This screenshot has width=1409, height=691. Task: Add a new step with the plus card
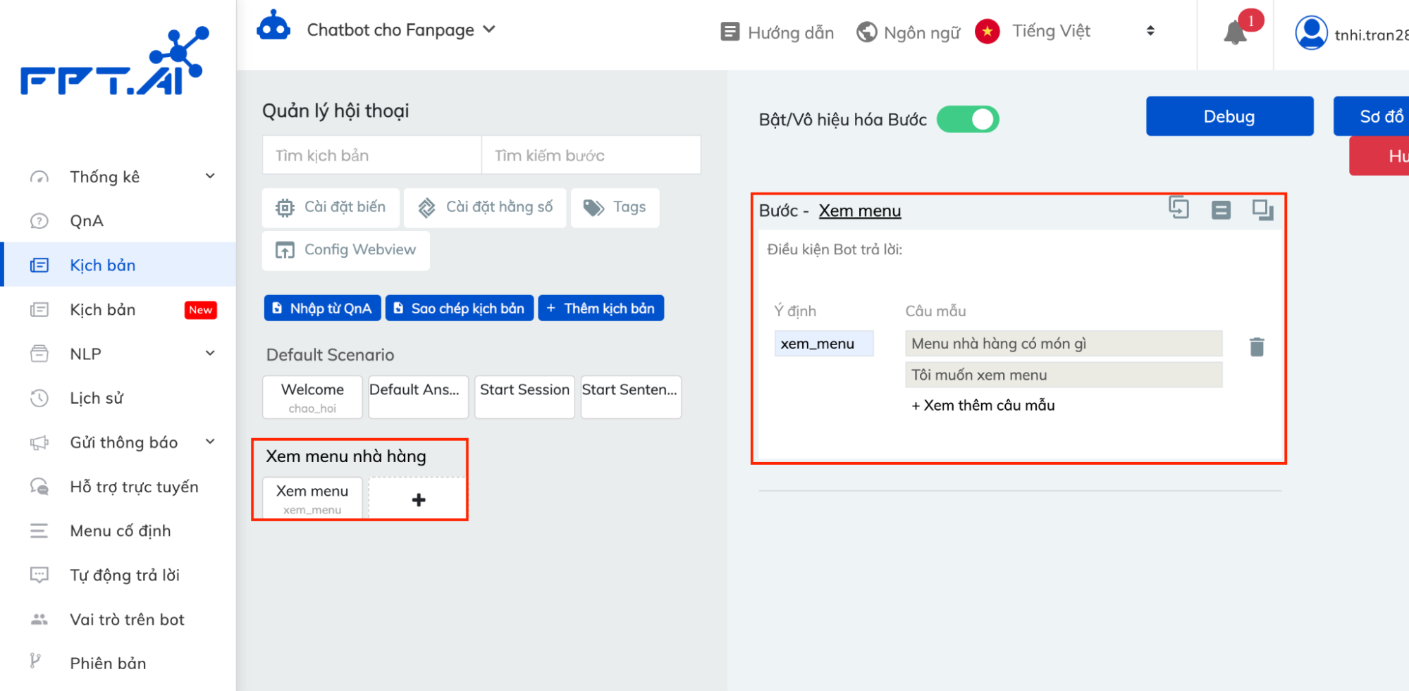(x=418, y=499)
